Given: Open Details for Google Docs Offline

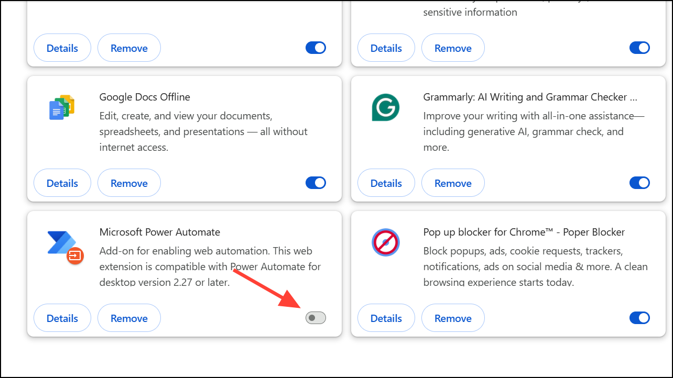Looking at the screenshot, I should pyautogui.click(x=61, y=183).
